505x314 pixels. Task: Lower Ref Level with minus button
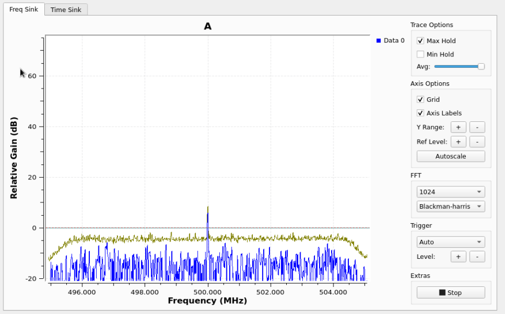(x=477, y=141)
